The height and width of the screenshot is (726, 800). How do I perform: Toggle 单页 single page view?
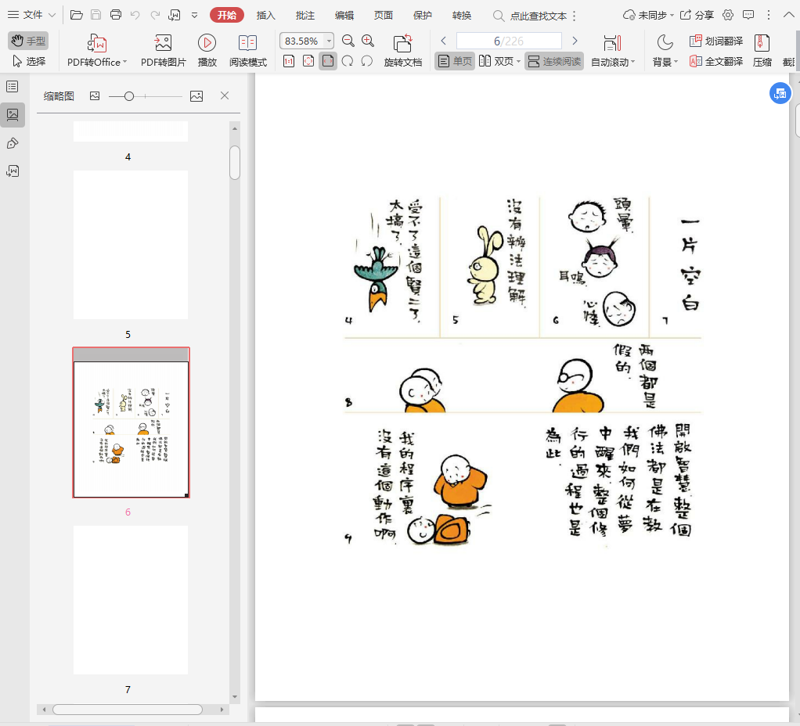(455, 61)
